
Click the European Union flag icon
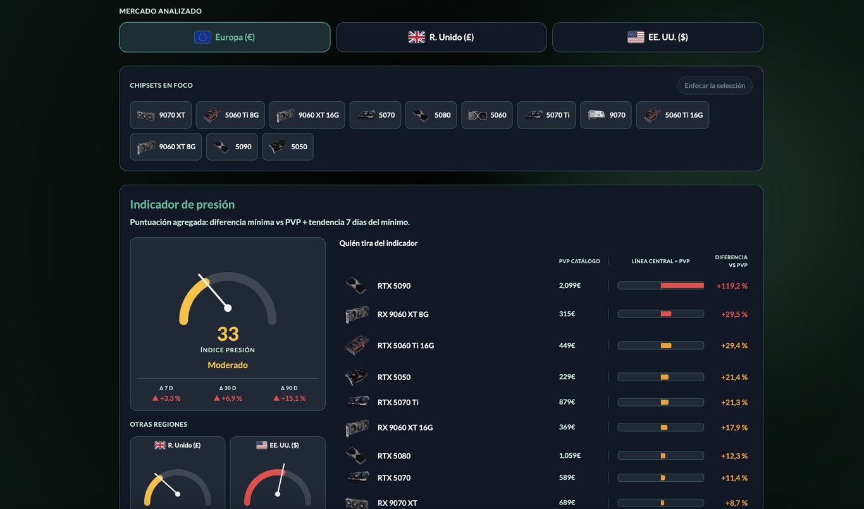tap(202, 37)
